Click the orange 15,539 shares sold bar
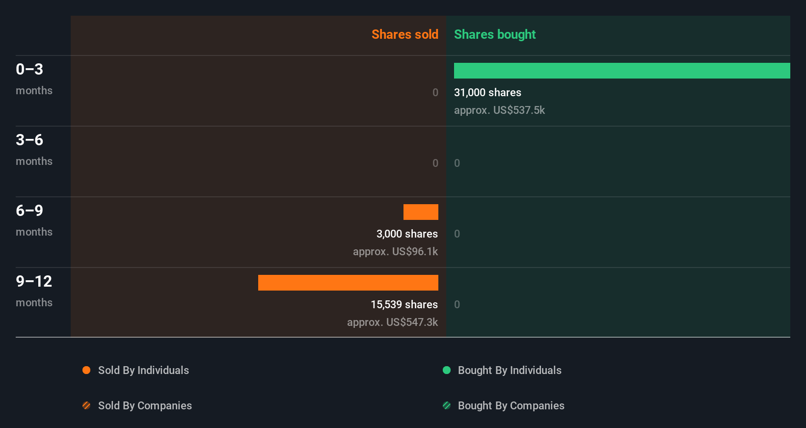Screen dimensions: 806x428 (x=348, y=283)
